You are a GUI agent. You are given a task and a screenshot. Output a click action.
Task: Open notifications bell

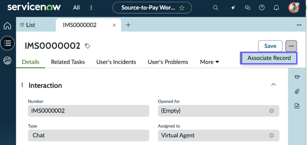point(276,8)
